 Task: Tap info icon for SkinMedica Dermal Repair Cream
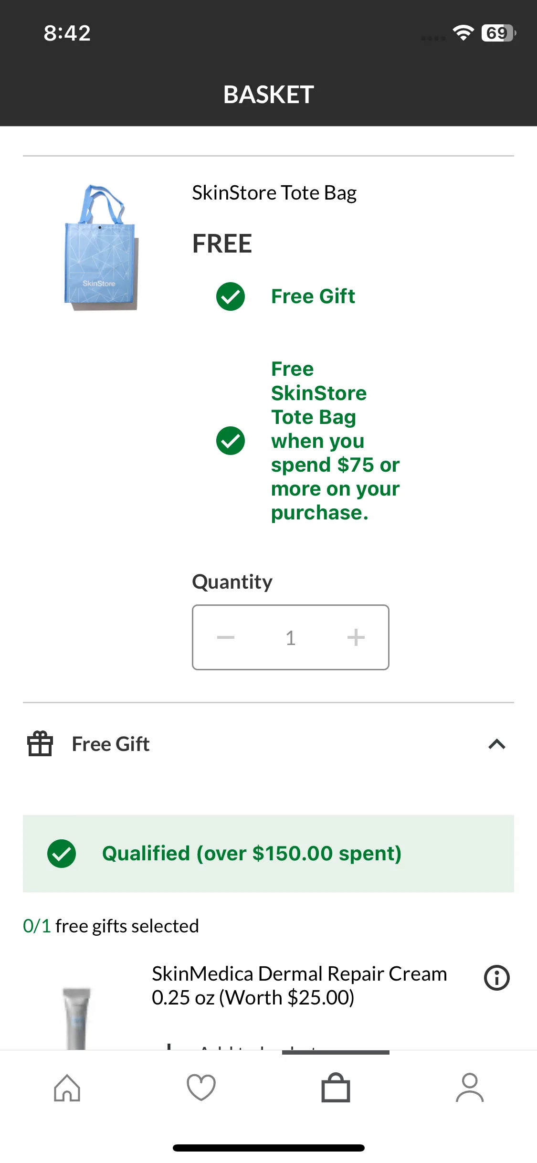(x=496, y=978)
